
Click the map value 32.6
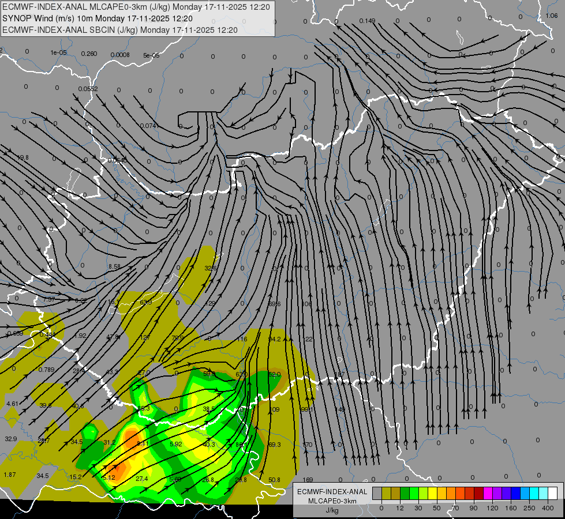(x=211, y=268)
